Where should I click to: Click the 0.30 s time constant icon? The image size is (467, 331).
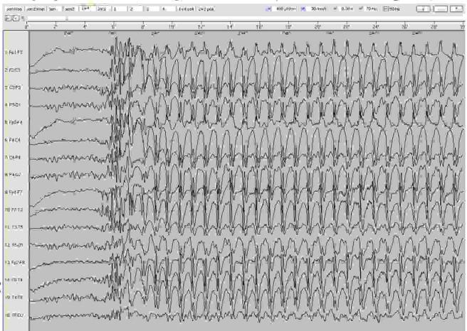pos(336,6)
